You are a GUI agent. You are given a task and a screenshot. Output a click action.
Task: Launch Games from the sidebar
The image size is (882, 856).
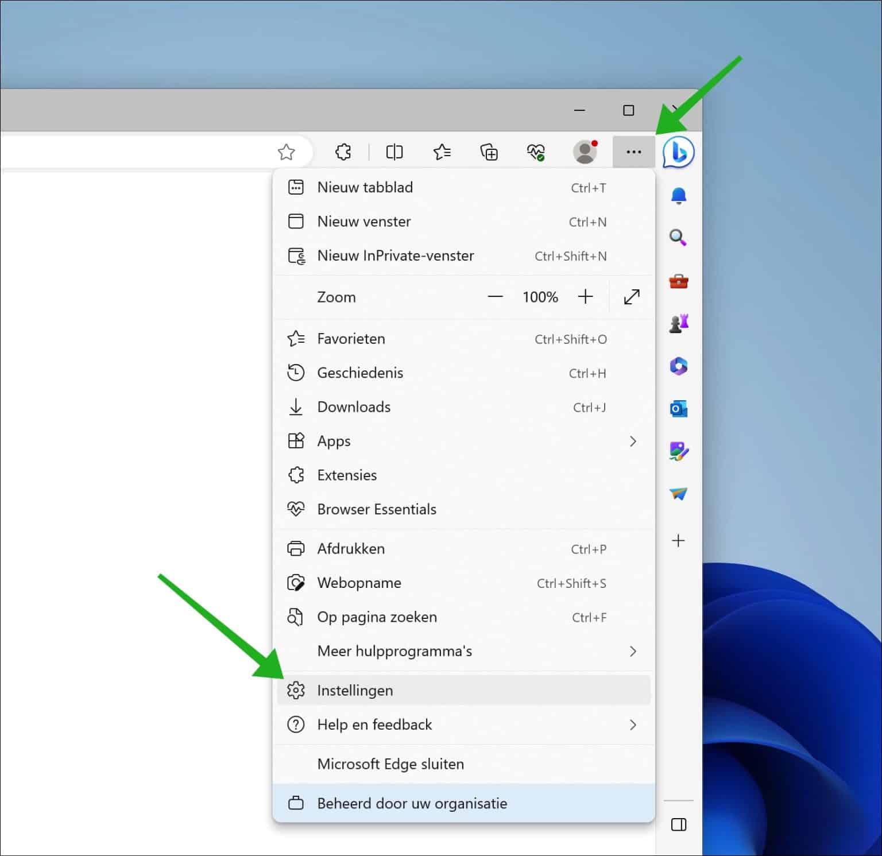pyautogui.click(x=678, y=323)
